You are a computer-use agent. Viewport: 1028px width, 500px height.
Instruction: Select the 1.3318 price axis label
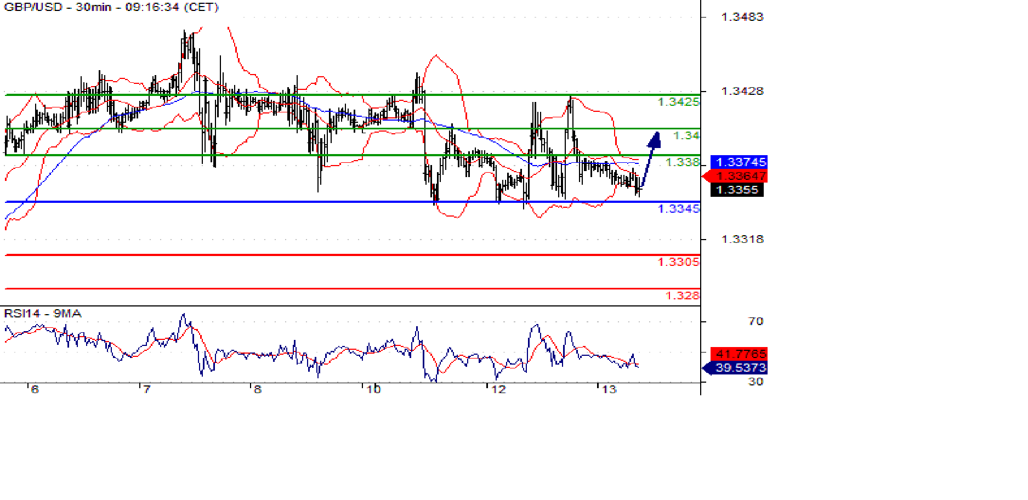coord(742,239)
